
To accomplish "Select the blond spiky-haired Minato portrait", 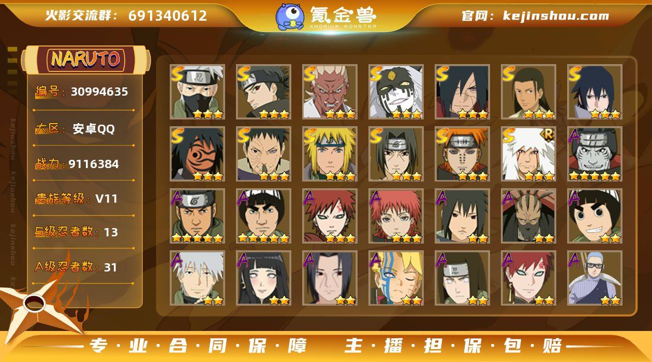I will pyautogui.click(x=330, y=154).
